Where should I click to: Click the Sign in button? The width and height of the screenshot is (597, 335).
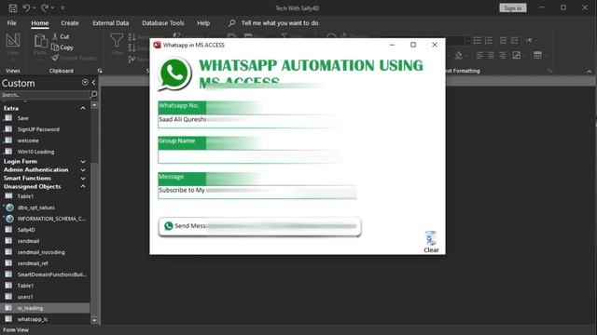click(513, 8)
